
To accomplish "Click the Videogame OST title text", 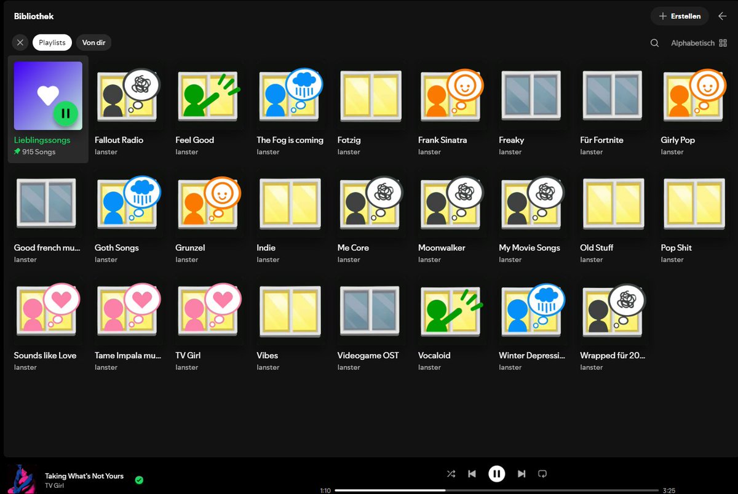I will coord(368,356).
